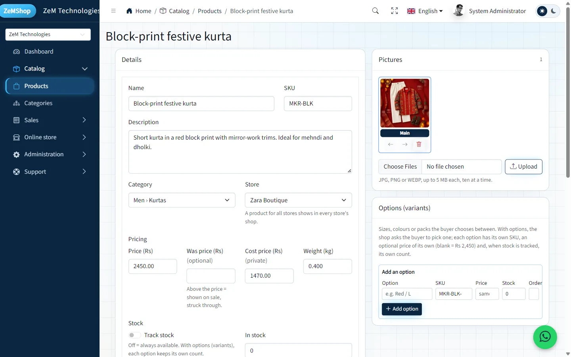The image size is (571, 357).
Task: Open WhatsApp chat floating button
Action: (x=545, y=337)
